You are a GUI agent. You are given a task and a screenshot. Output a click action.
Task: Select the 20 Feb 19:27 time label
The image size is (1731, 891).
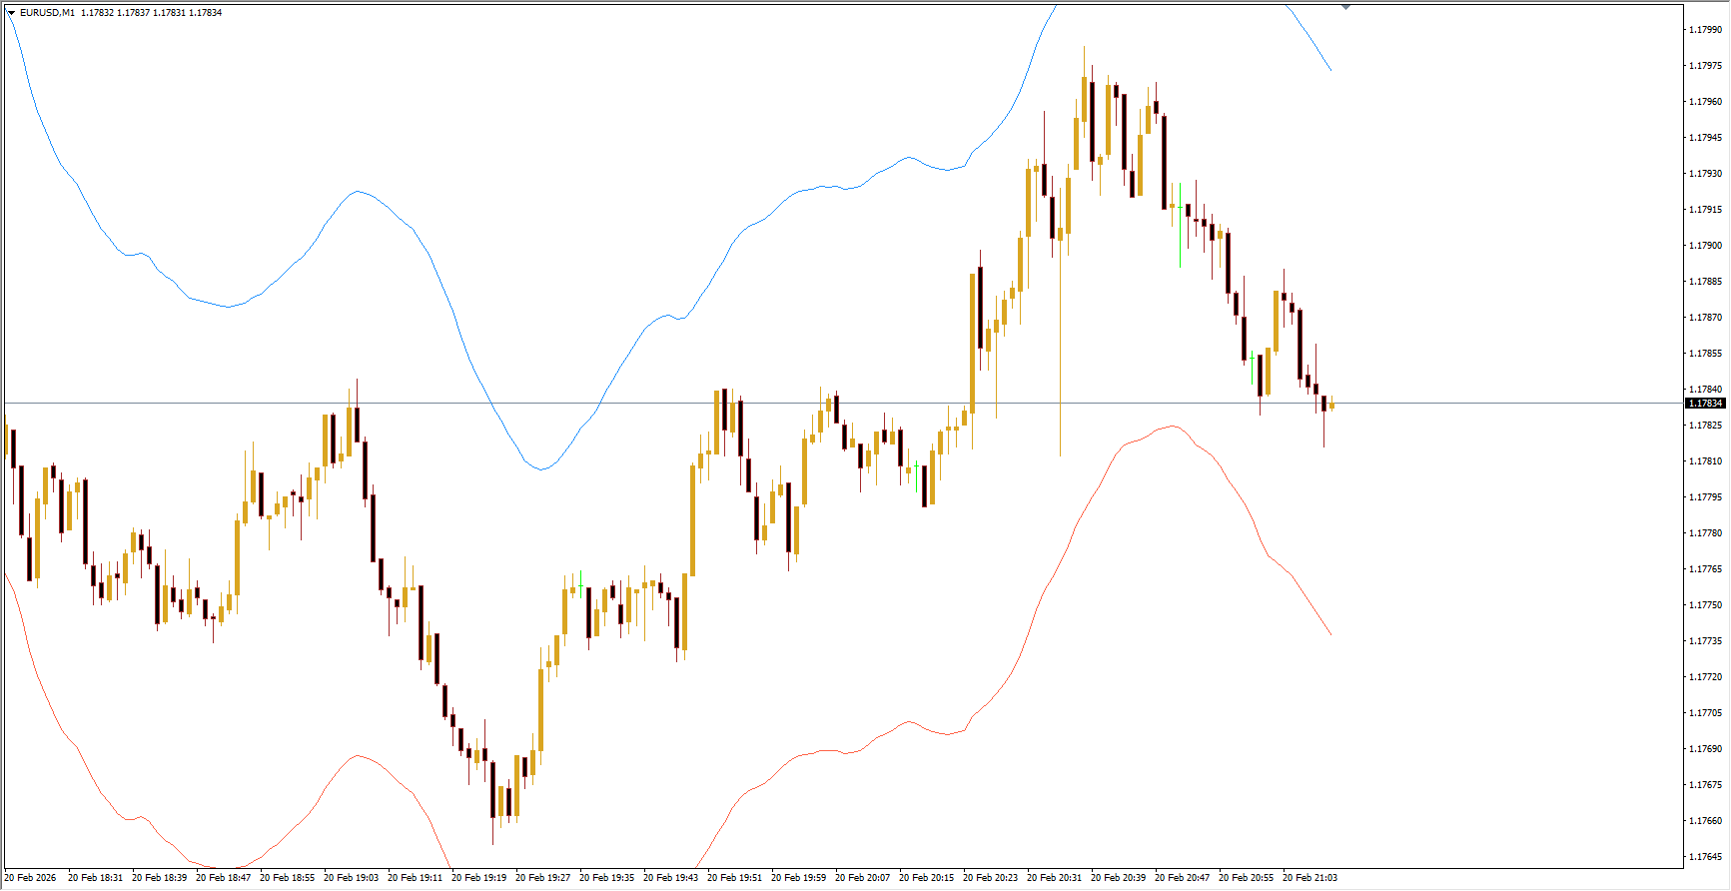542,878
